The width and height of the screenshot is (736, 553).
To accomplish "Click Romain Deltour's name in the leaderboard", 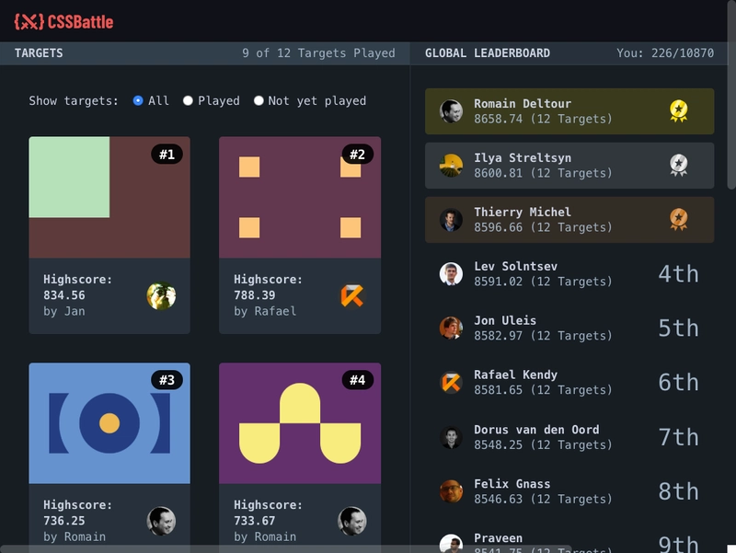I will [x=523, y=104].
